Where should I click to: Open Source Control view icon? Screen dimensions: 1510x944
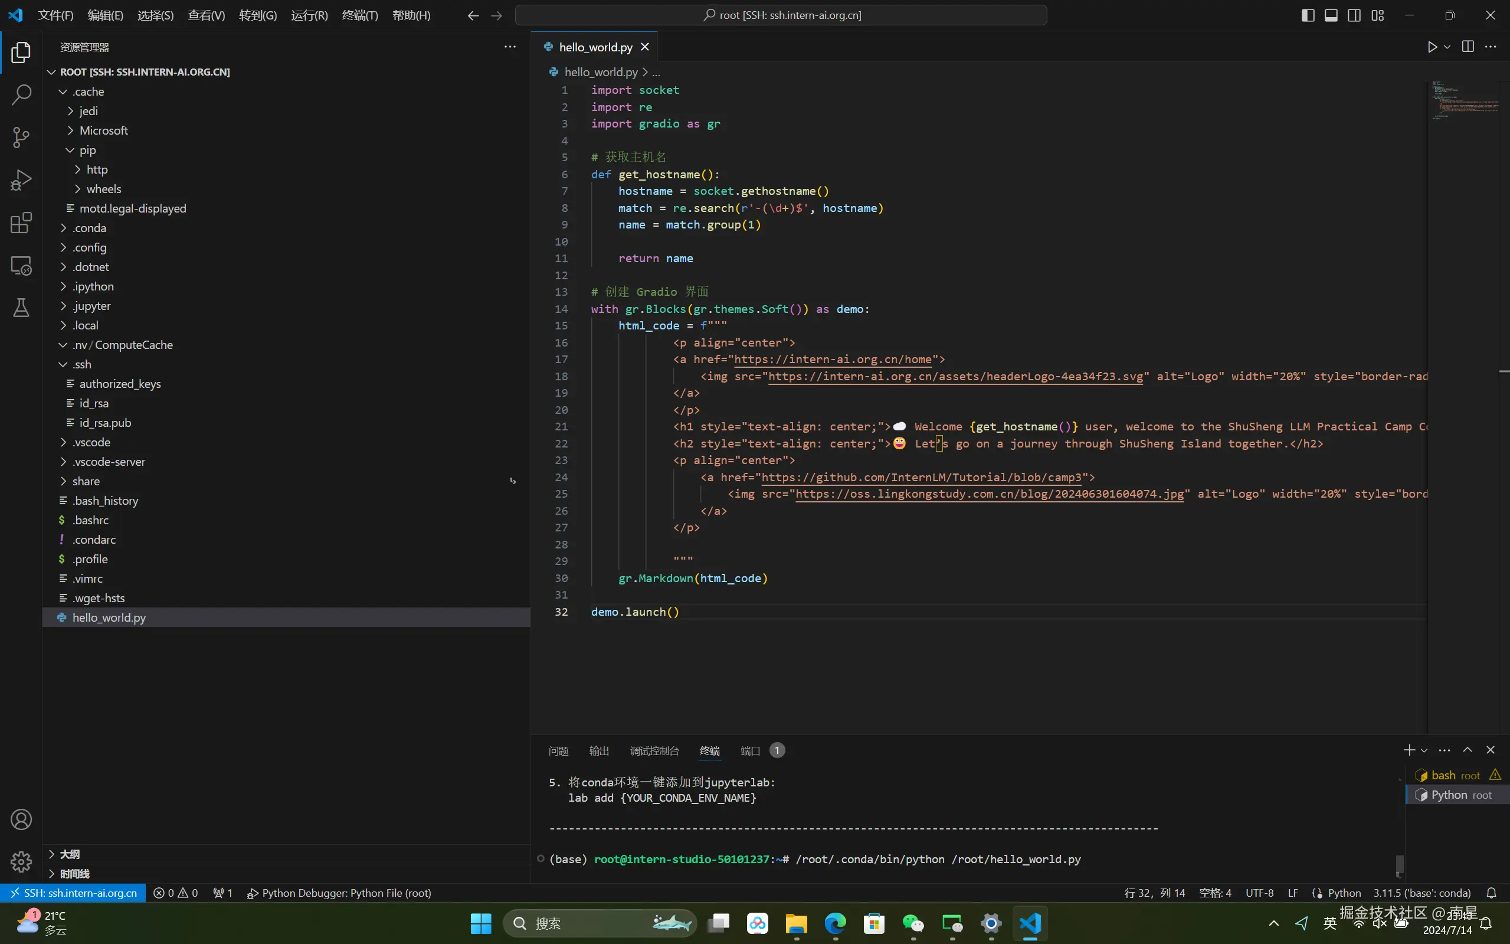coord(21,138)
